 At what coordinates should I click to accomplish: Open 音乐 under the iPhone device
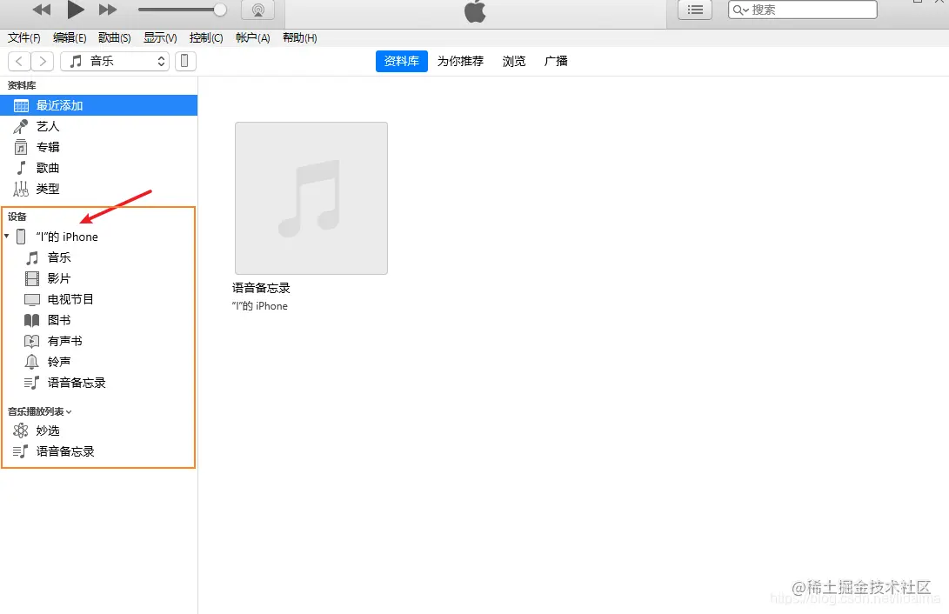(x=98, y=257)
